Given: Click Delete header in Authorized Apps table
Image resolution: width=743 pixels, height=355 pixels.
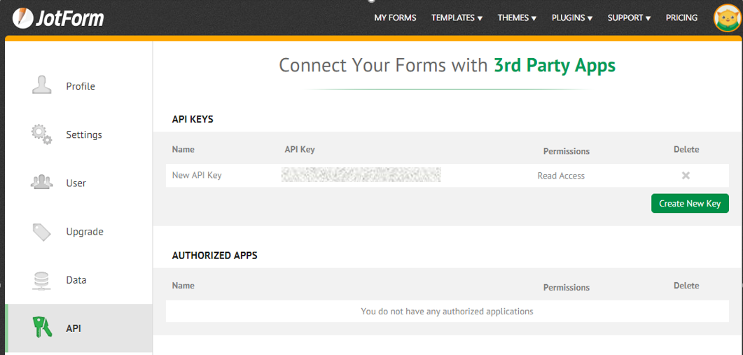Looking at the screenshot, I should point(686,286).
